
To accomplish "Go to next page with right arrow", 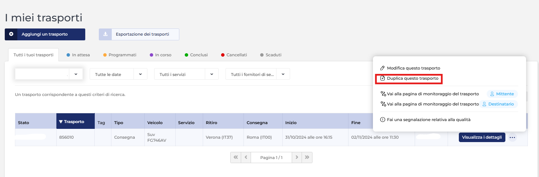I will point(297,157).
